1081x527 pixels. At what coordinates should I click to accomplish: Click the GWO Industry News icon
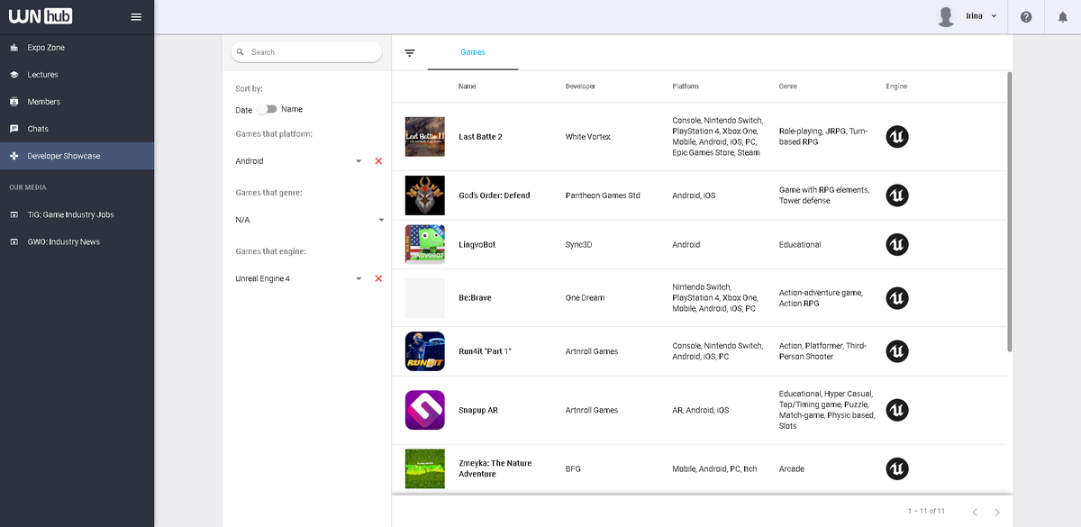(14, 242)
